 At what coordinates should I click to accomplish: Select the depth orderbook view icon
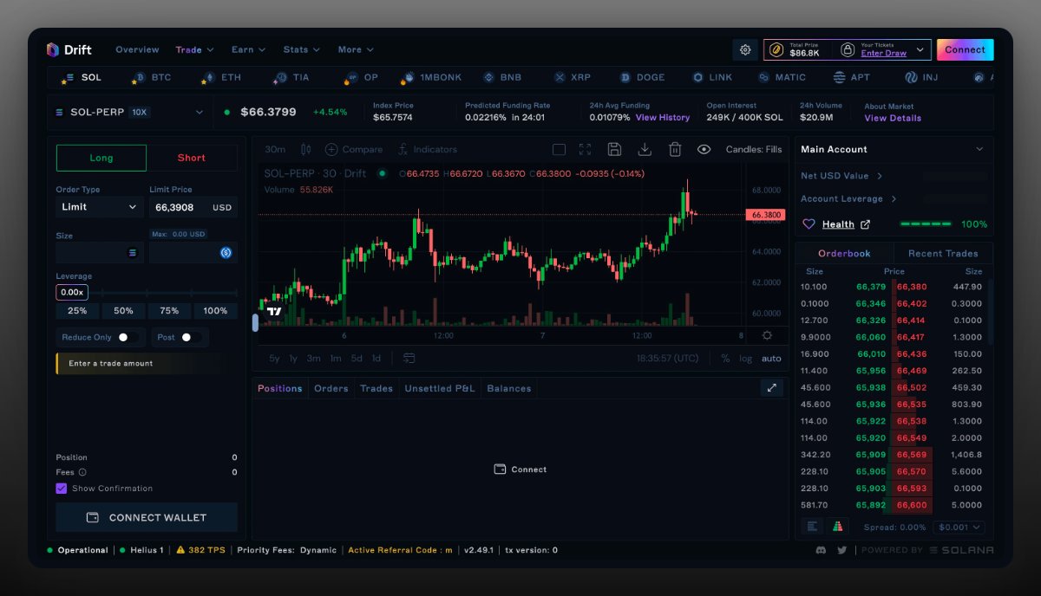coord(837,526)
